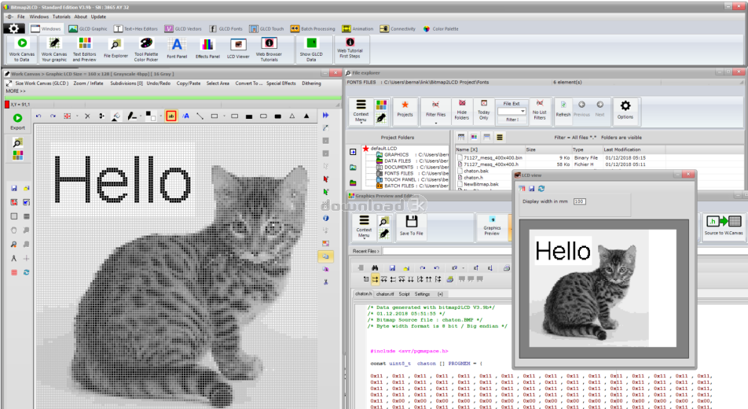The width and height of the screenshot is (748, 409).
Task: Select the pencil draw tool
Action: [x=132, y=116]
